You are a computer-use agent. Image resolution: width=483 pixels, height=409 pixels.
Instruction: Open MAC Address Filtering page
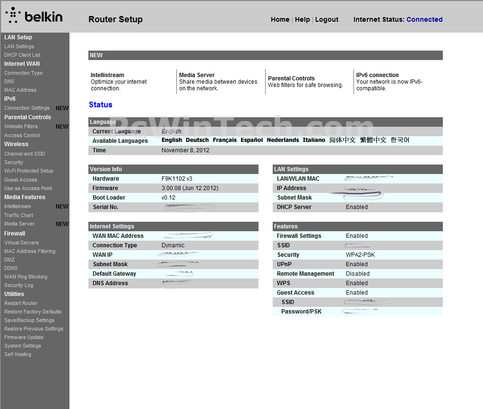[x=30, y=251]
